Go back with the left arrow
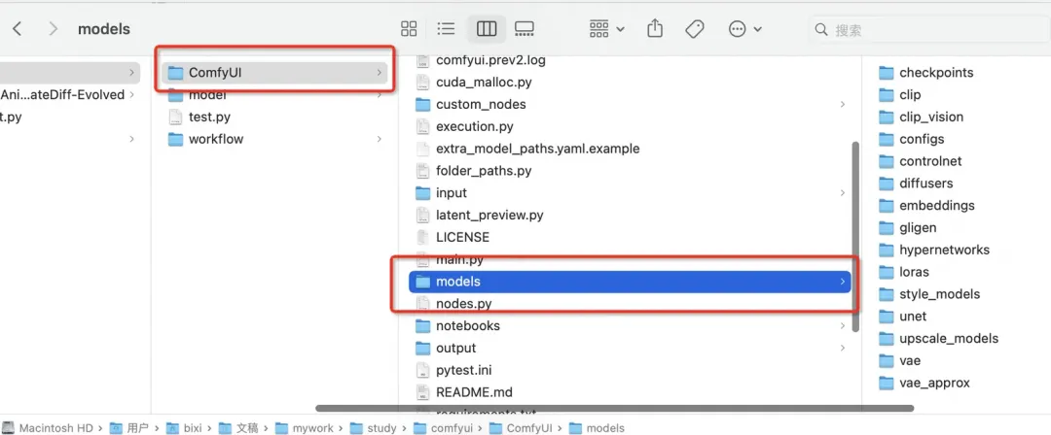1051x435 pixels. (18, 29)
